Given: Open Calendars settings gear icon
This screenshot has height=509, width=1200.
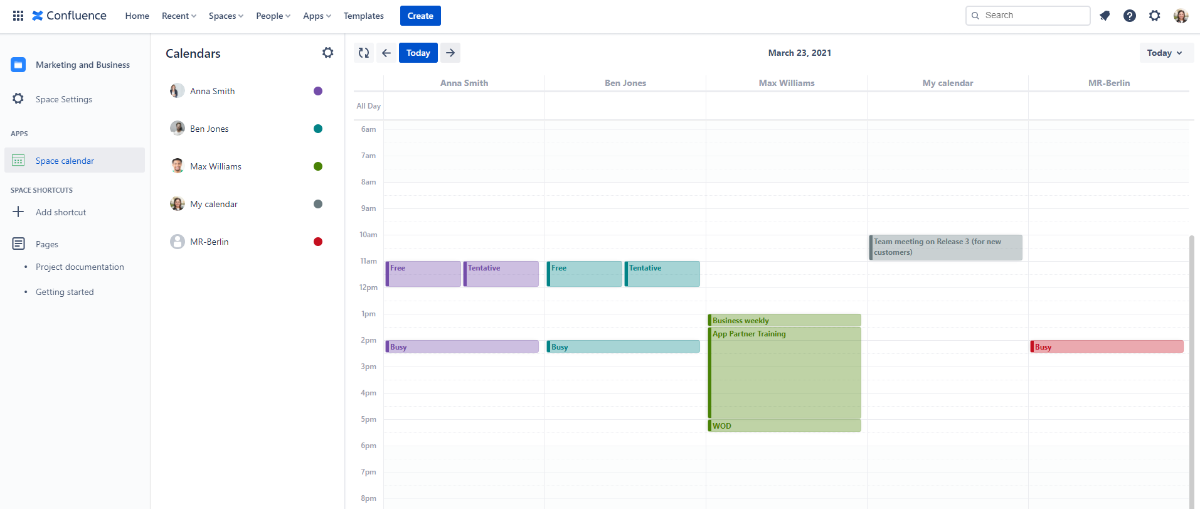Looking at the screenshot, I should (x=327, y=53).
